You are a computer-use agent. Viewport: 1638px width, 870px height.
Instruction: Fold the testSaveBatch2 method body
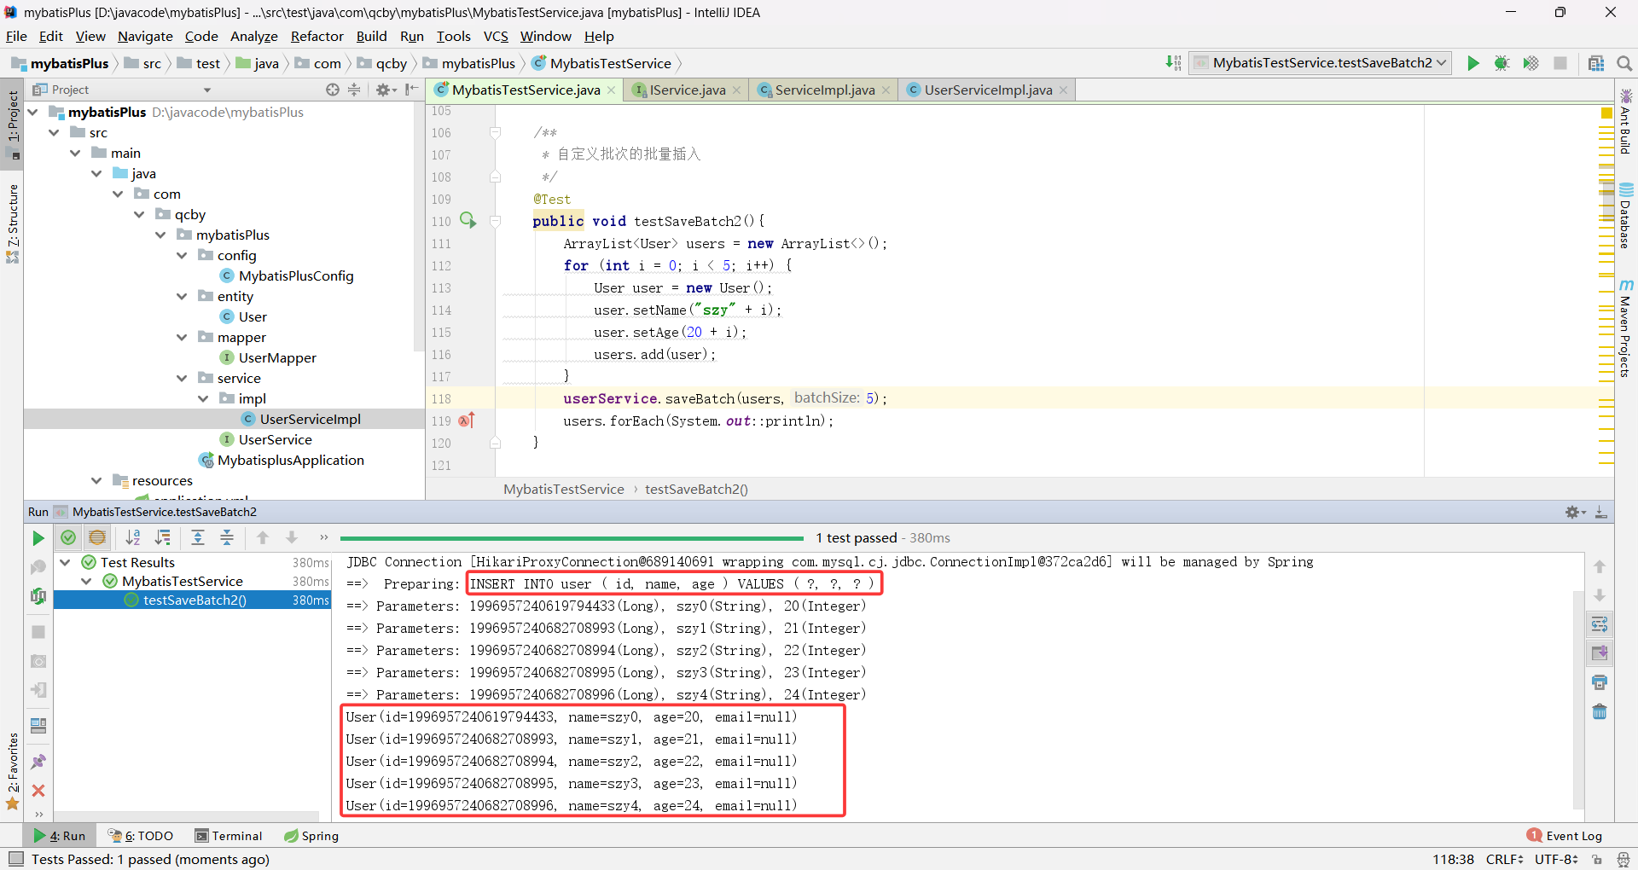point(495,221)
